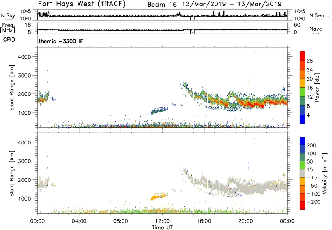Click the red segment of the power color bar
The image size is (332, 230).
[303, 56]
